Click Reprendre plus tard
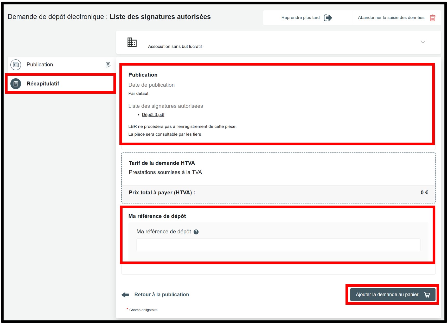The image size is (448, 325). coord(300,18)
